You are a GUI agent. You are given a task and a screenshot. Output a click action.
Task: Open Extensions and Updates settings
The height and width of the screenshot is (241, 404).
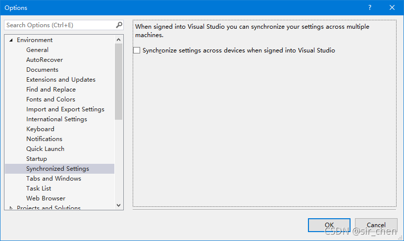61,80
